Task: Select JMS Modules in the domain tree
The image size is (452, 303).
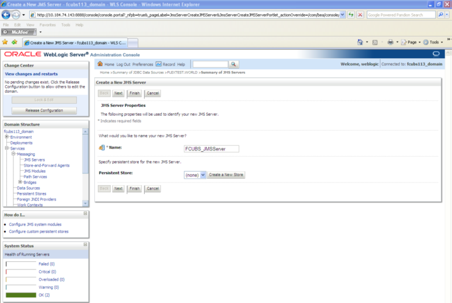Action: [35, 171]
